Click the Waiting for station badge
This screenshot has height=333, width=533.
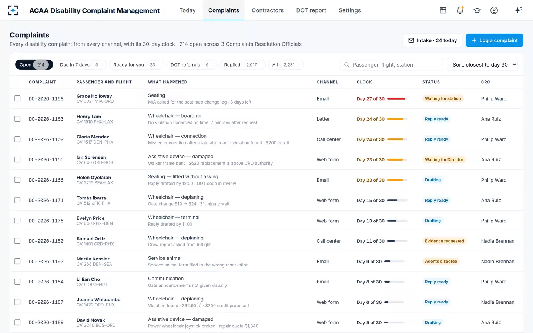pyautogui.click(x=443, y=98)
